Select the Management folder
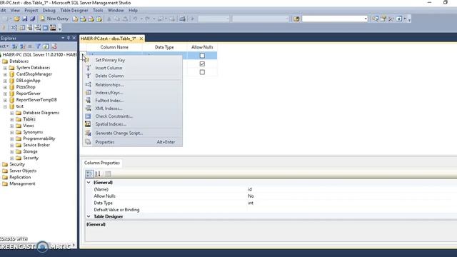 point(22,184)
